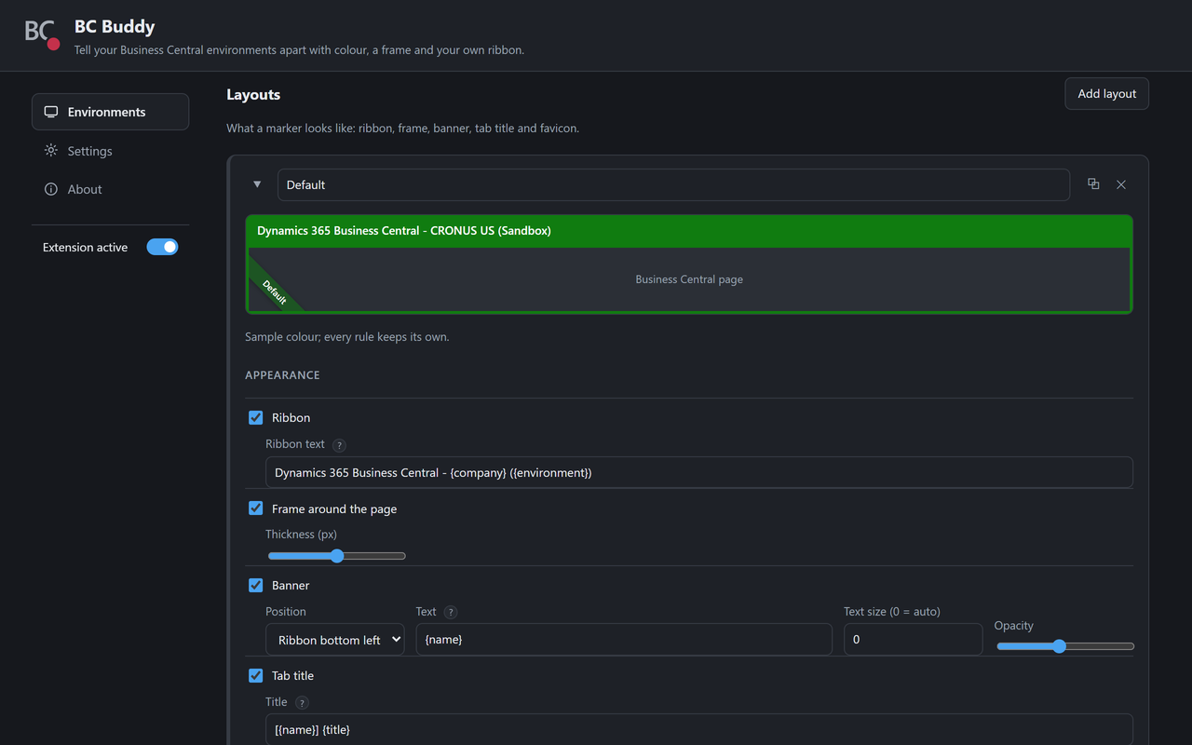The height and width of the screenshot is (745, 1192).
Task: Open the Settings section
Action: click(110, 151)
